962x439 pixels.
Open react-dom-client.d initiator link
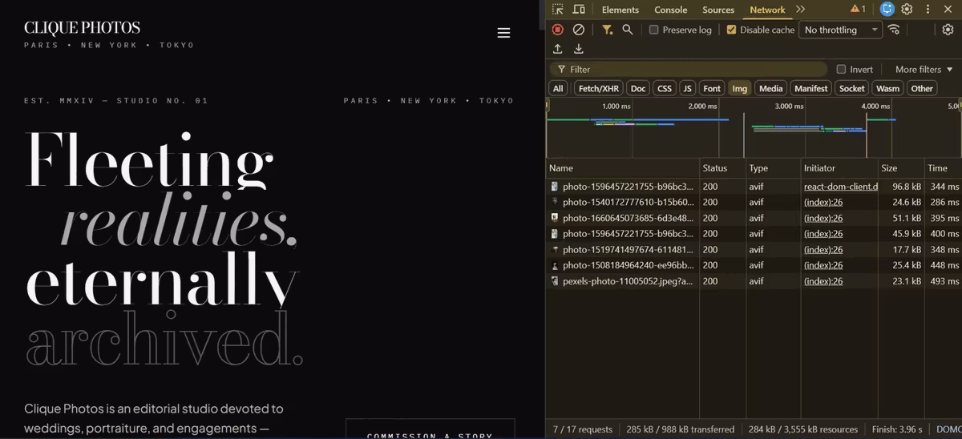coord(841,187)
